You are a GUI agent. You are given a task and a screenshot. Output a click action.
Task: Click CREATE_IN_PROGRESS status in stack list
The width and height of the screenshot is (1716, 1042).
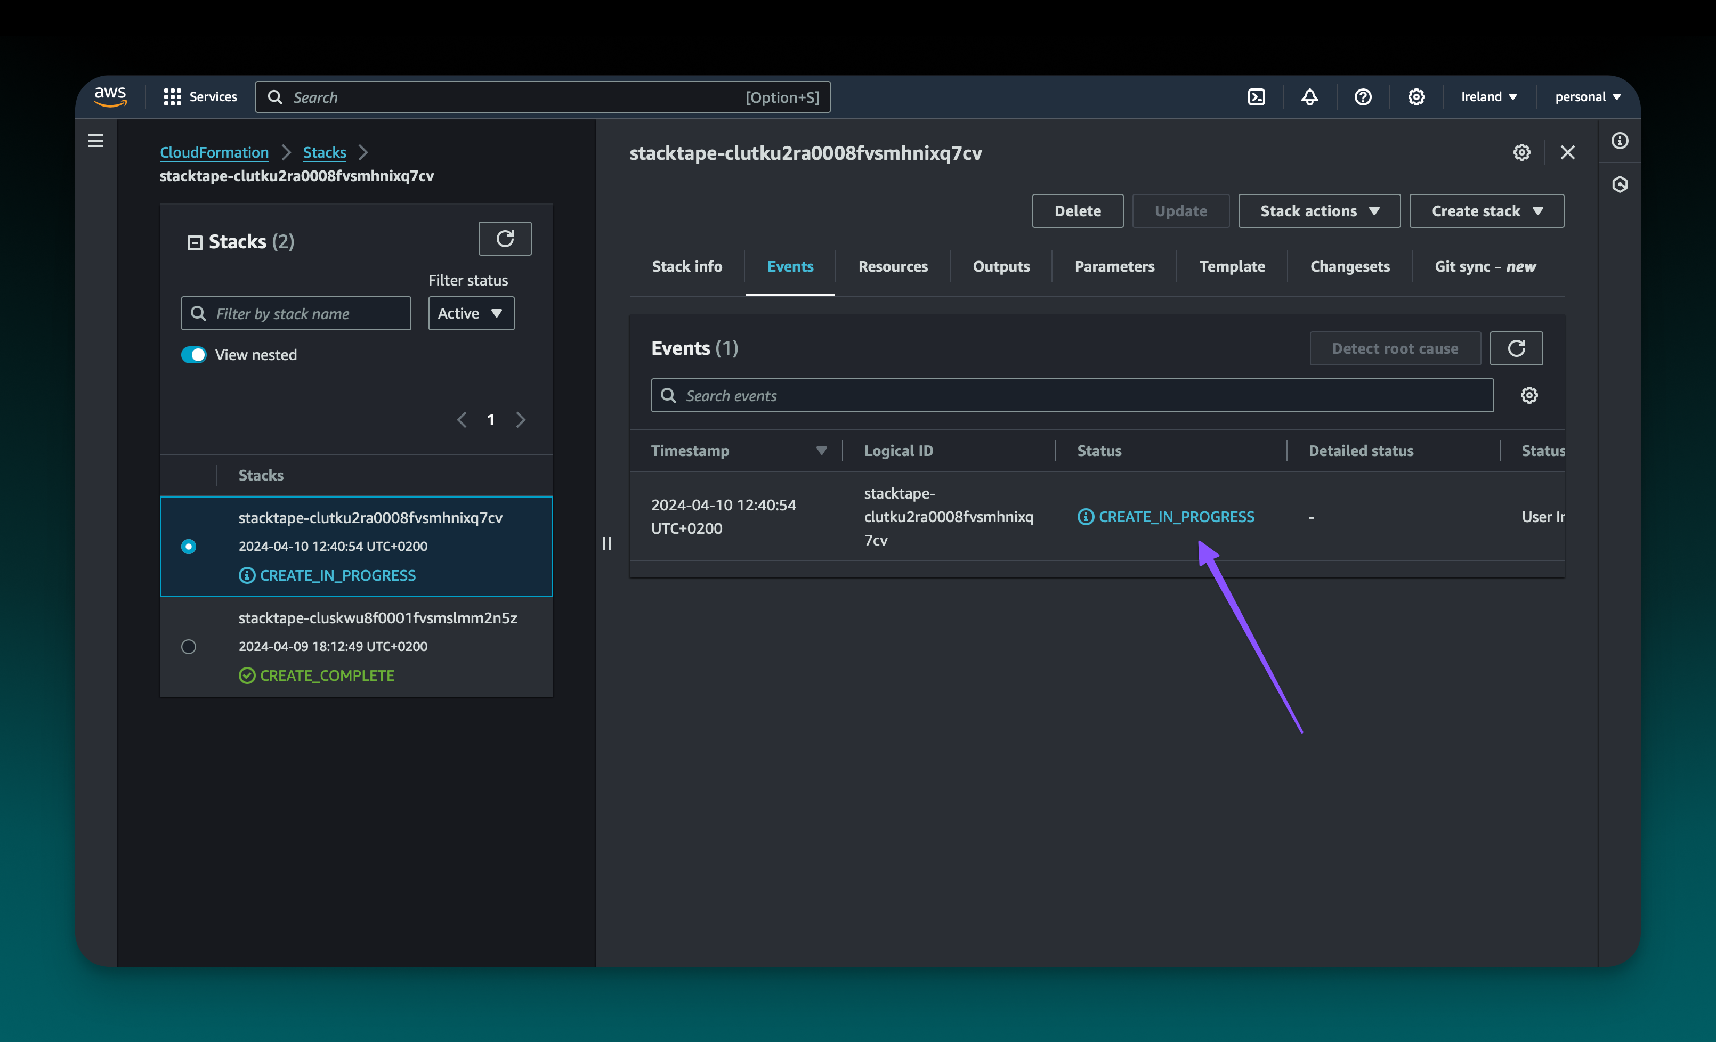pyautogui.click(x=338, y=575)
